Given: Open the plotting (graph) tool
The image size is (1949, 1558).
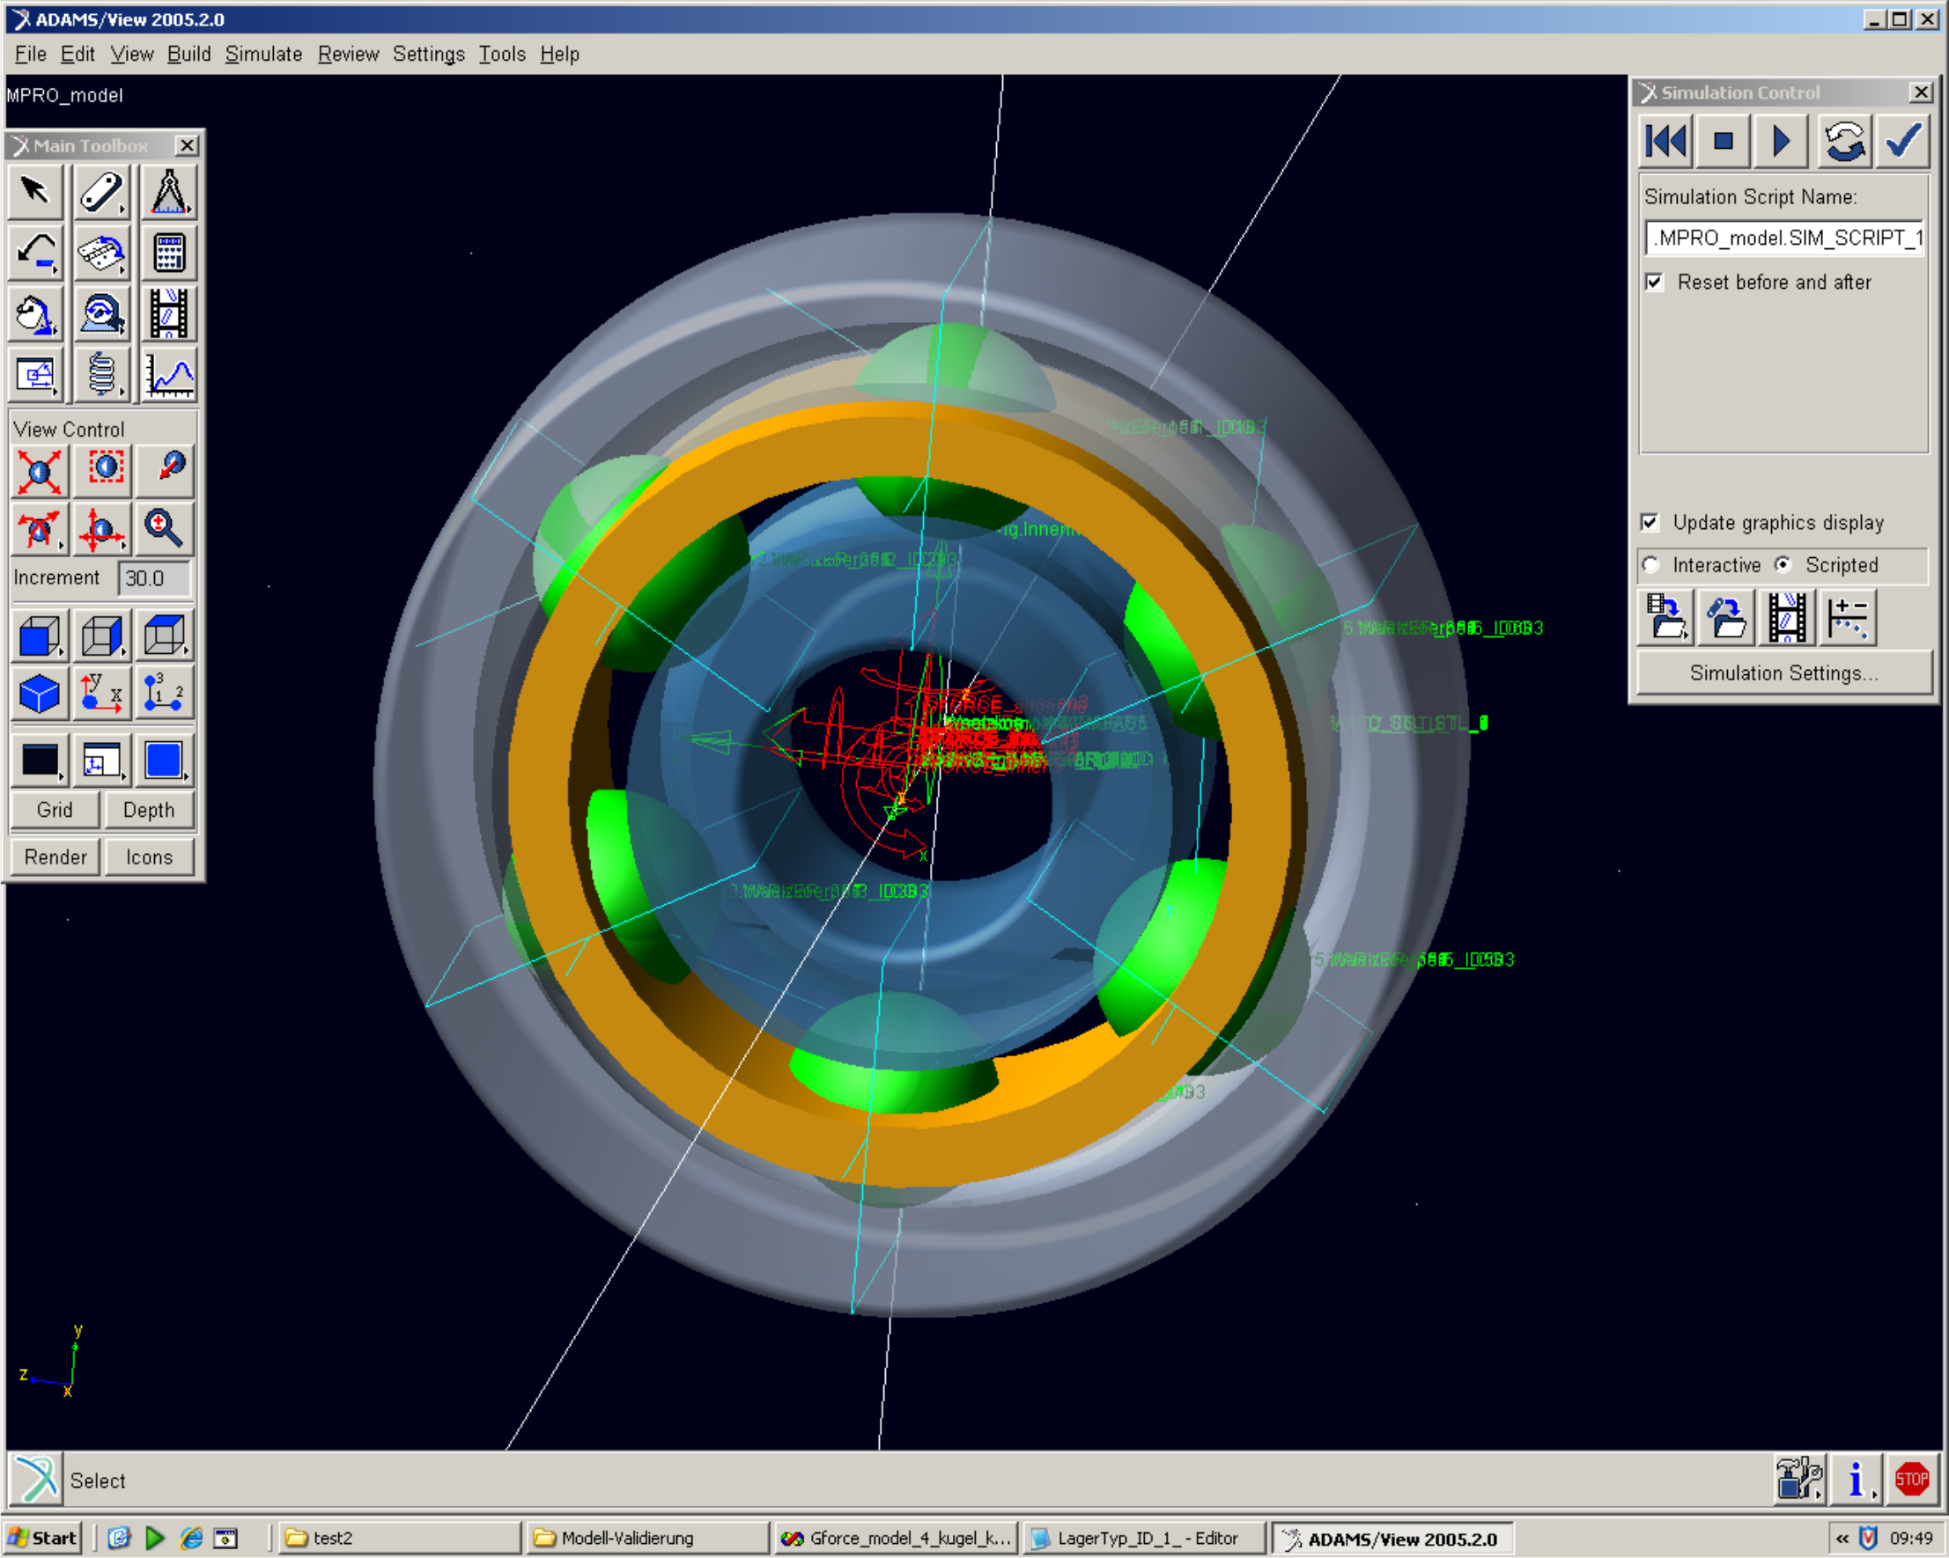Looking at the screenshot, I should [169, 375].
